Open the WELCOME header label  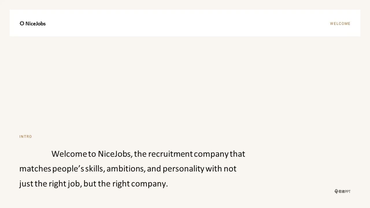tap(340, 24)
